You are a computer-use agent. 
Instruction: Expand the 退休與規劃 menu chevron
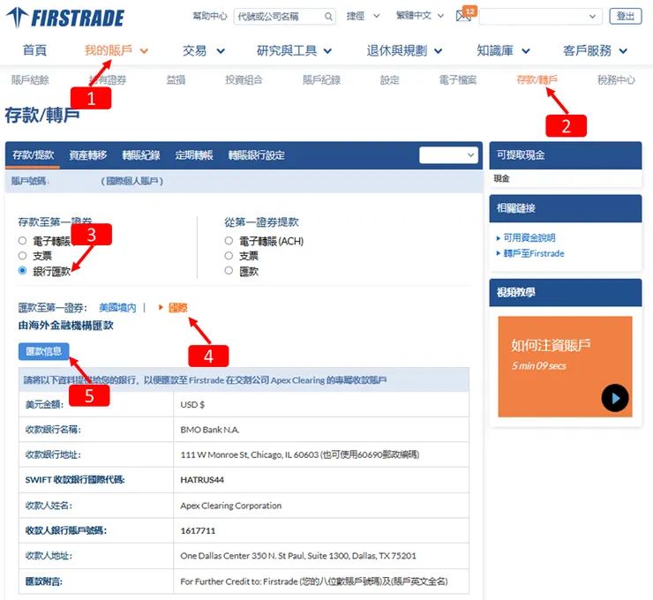(438, 51)
